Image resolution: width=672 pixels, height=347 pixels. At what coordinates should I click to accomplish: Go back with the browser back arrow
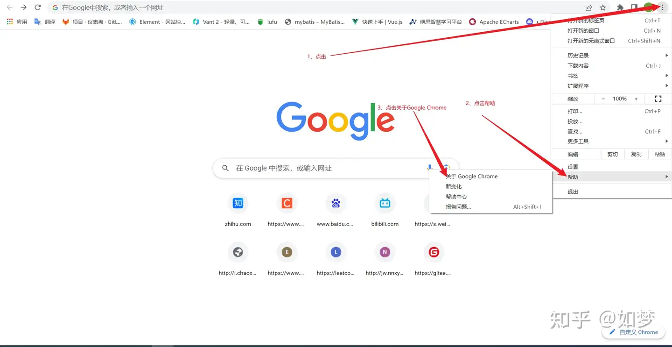(9, 7)
